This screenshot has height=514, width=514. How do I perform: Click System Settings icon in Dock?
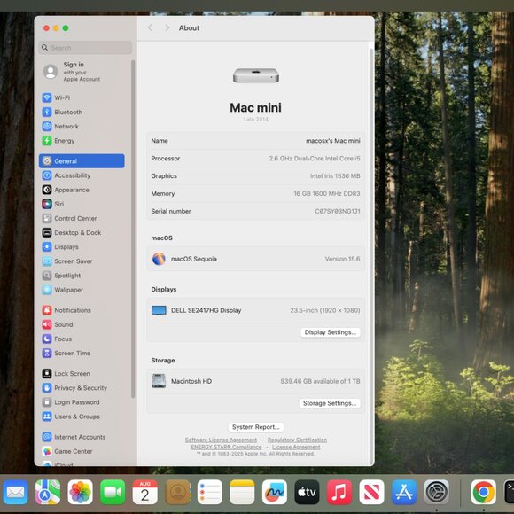[x=437, y=492]
